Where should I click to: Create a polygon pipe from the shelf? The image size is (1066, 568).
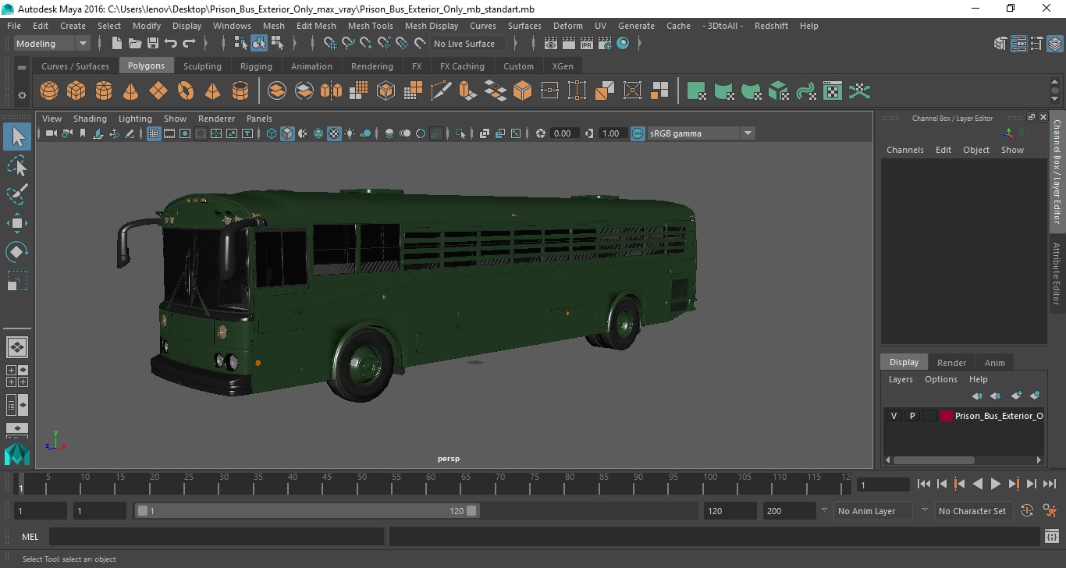pos(240,91)
